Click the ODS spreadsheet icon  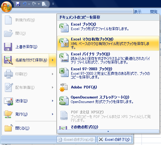pyautogui.click(x=64, y=100)
